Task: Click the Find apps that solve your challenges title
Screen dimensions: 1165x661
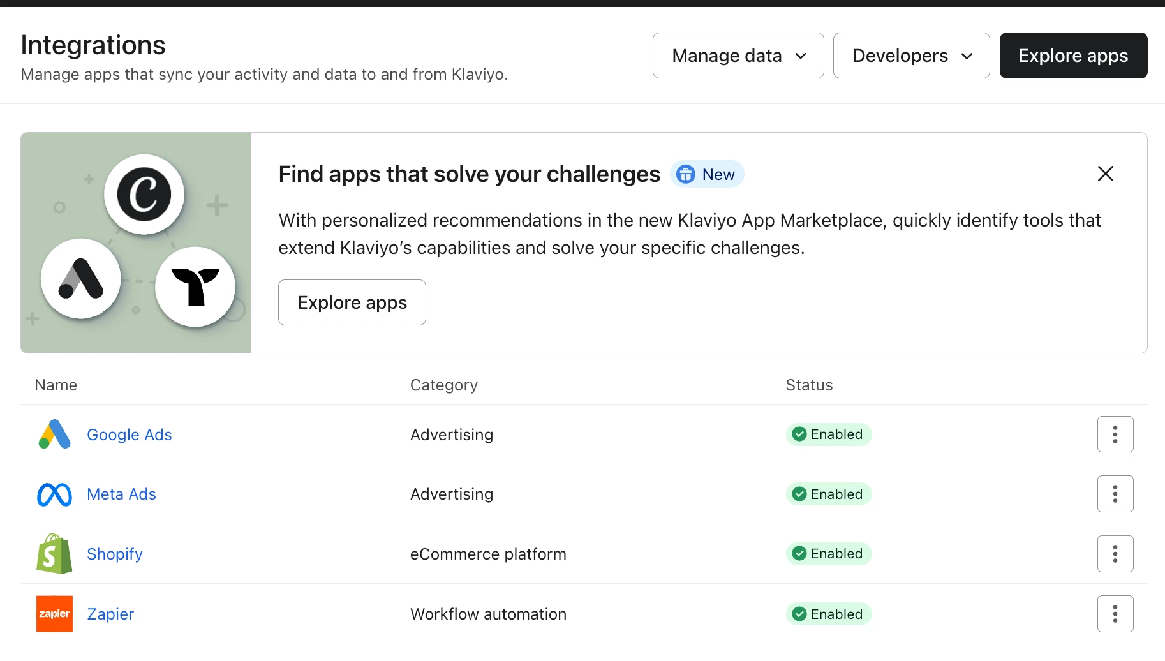Action: click(x=470, y=174)
